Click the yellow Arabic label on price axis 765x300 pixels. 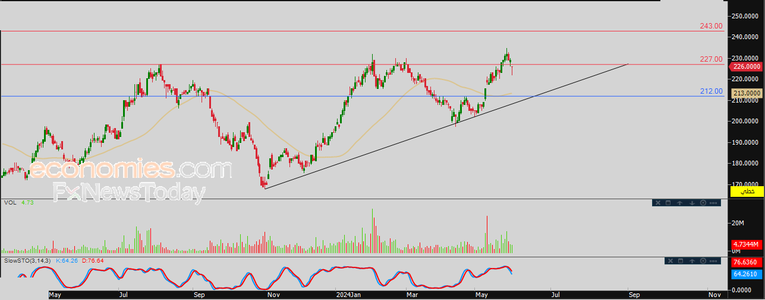[x=747, y=191]
